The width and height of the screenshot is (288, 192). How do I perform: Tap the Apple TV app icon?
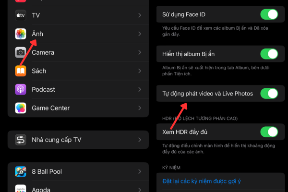tap(21, 15)
